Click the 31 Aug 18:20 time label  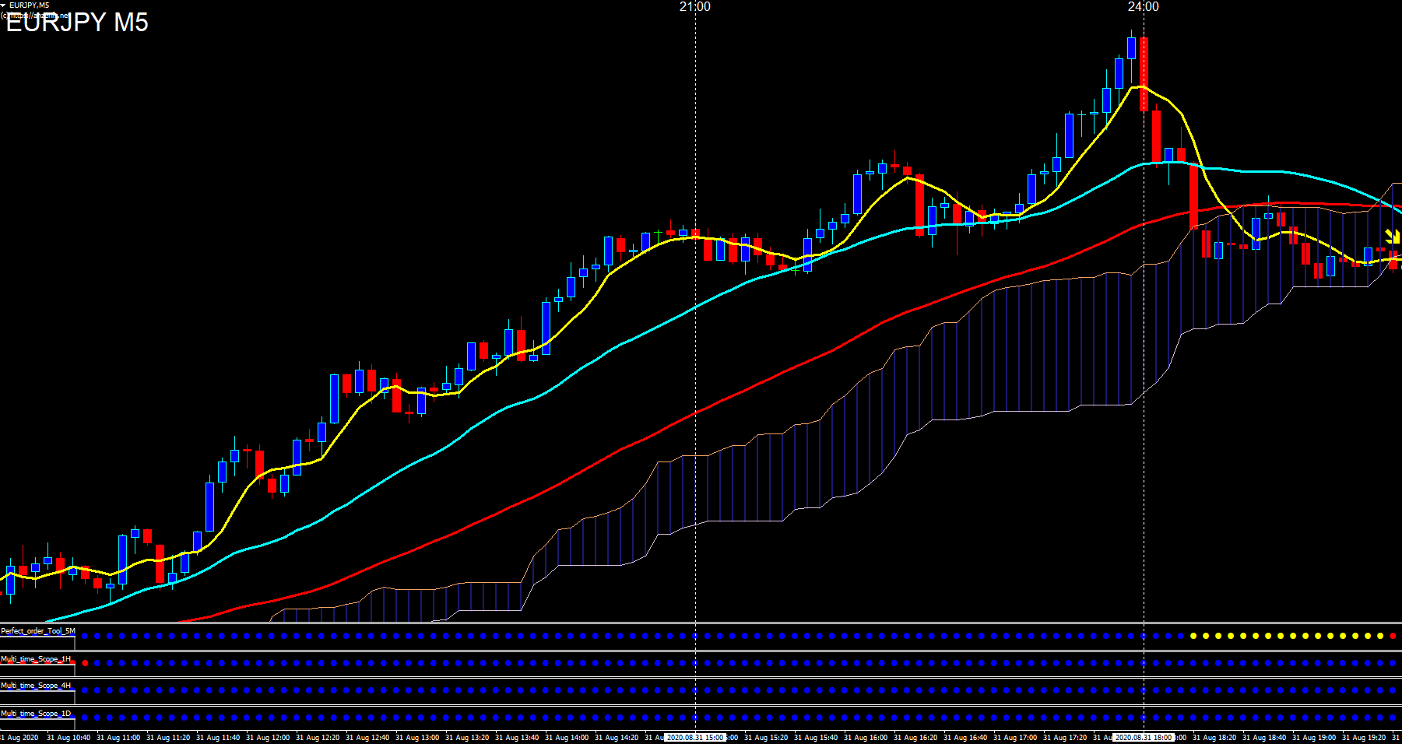pos(1214,738)
